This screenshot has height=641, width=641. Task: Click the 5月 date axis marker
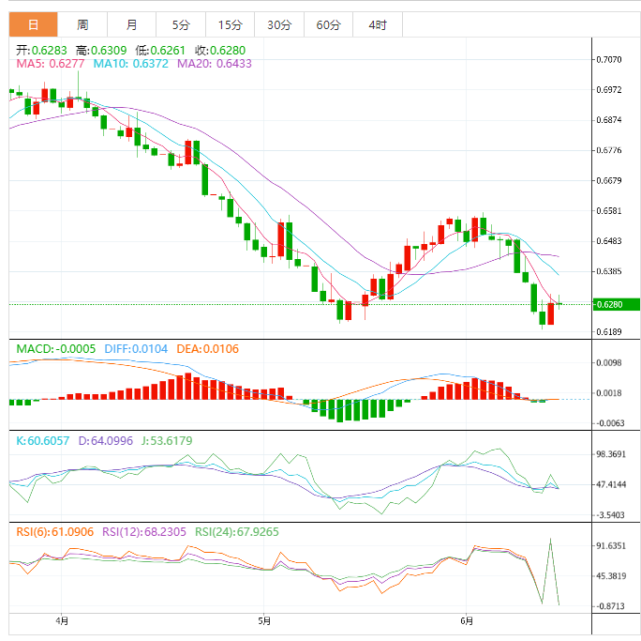pyautogui.click(x=264, y=621)
